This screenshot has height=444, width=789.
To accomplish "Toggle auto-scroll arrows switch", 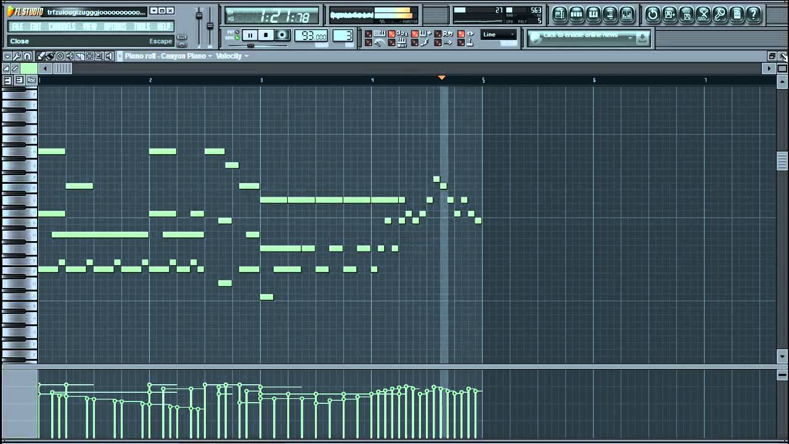I will (x=438, y=43).
